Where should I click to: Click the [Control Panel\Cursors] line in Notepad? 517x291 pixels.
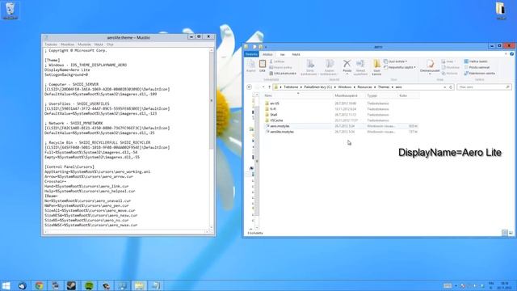69,167
